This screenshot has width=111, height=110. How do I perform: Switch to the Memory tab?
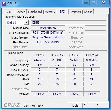pos(50,12)
